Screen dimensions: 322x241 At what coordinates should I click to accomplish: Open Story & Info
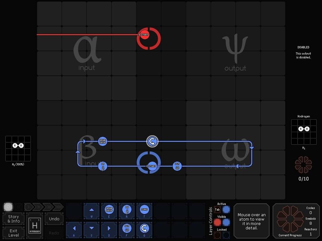point(14,219)
